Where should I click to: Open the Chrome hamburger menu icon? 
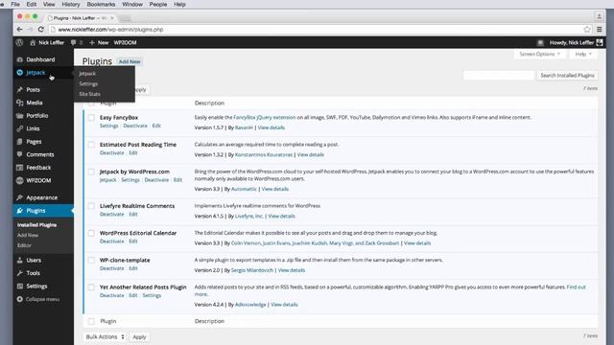(x=599, y=30)
